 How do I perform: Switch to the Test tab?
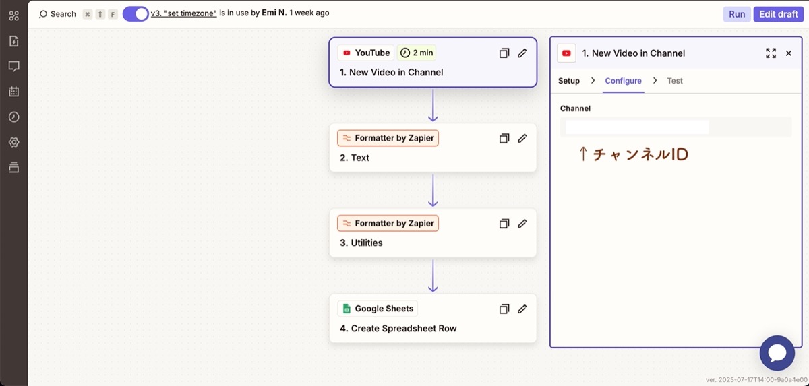pyautogui.click(x=675, y=81)
